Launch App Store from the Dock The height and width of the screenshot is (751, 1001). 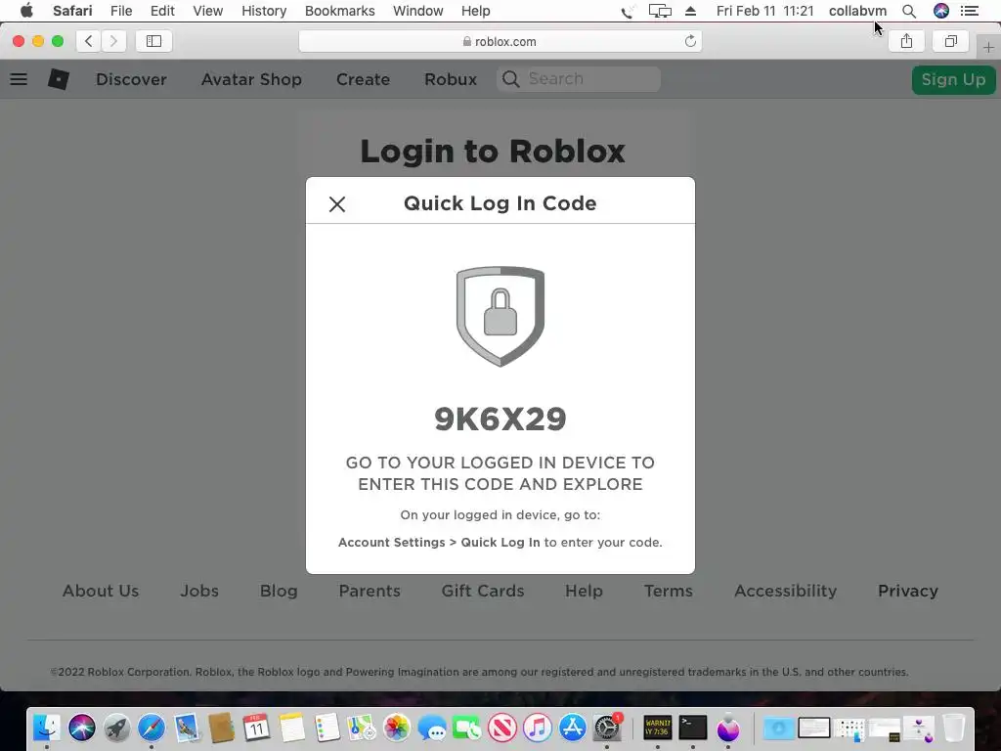(572, 728)
